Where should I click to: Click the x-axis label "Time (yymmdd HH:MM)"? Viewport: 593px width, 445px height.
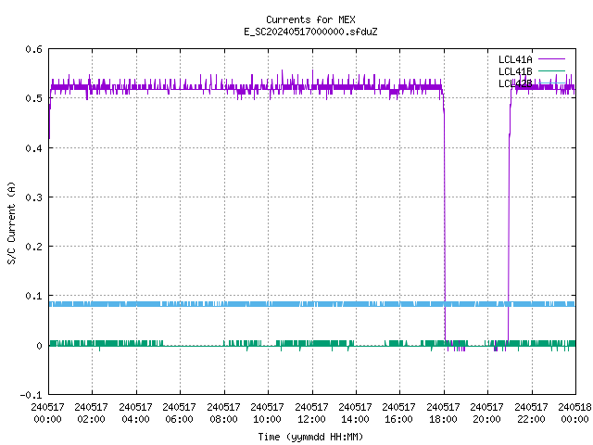(310, 437)
